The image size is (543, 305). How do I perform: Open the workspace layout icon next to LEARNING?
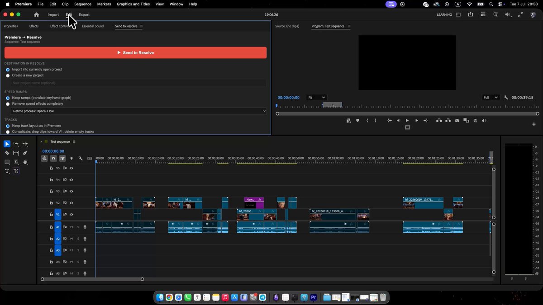pos(458,14)
